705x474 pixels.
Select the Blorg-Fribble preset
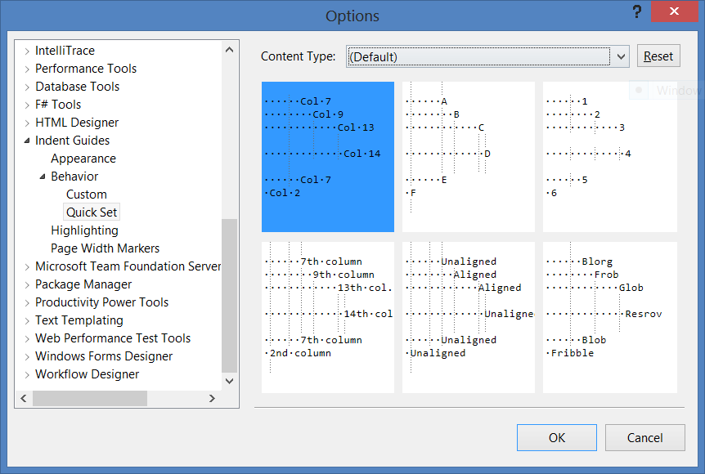click(x=609, y=316)
